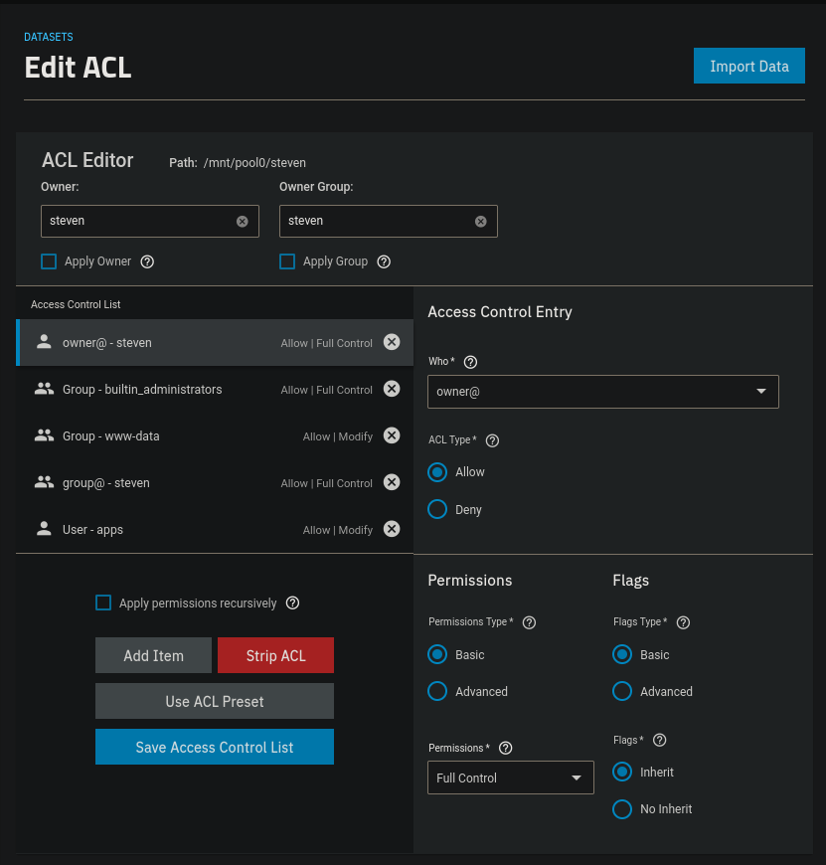The height and width of the screenshot is (865, 826).
Task: Go to the Datasets breadcrumb link
Action: pos(49,37)
